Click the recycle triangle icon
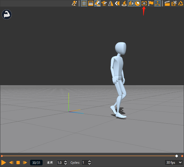 click(x=180, y=3)
